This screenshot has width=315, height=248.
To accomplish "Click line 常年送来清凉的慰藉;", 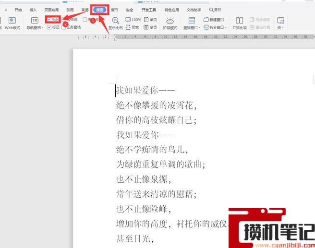I will [x=156, y=194].
